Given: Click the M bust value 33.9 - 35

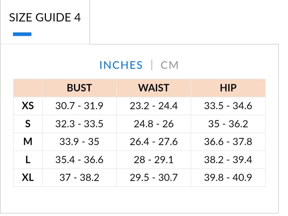Looking at the screenshot, I should click(79, 142).
